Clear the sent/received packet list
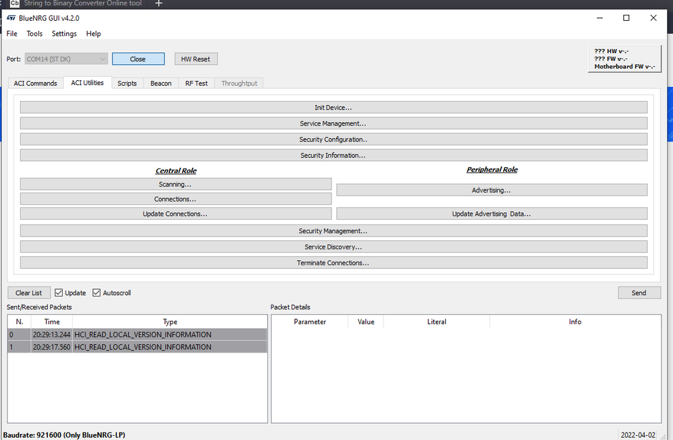 click(29, 292)
